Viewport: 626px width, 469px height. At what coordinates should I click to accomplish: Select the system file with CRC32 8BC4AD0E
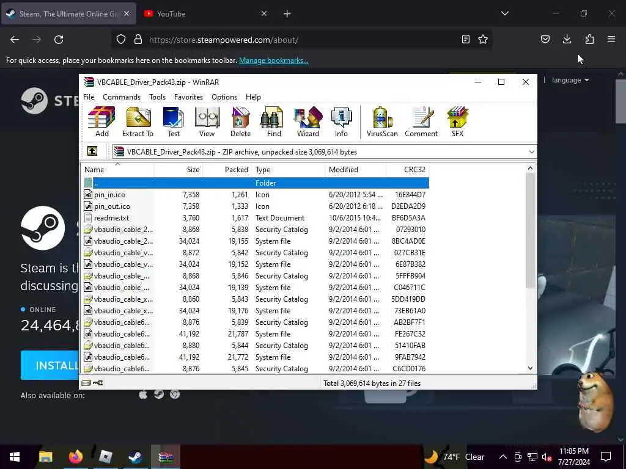pos(256,241)
